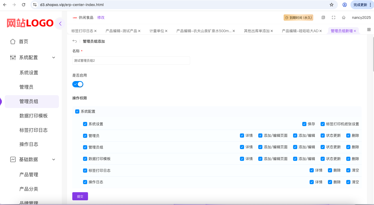Switch to the 标签打印日志 tab
This screenshot has height=205, width=374.
coord(82,31)
